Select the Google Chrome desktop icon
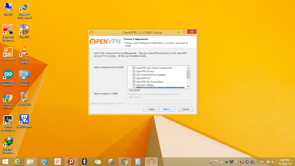The height and width of the screenshot is (166, 295). 8,101
